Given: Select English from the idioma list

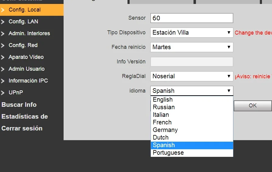Looking at the screenshot, I should (163, 99).
